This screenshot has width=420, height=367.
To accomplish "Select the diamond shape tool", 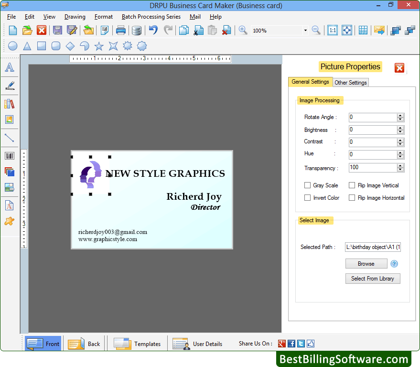I will click(70, 46).
